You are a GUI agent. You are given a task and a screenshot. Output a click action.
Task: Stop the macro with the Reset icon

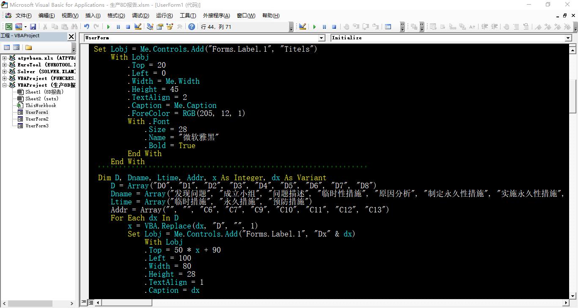127,26
